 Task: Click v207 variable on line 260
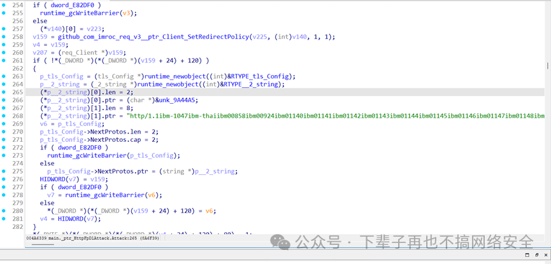[x=40, y=53]
